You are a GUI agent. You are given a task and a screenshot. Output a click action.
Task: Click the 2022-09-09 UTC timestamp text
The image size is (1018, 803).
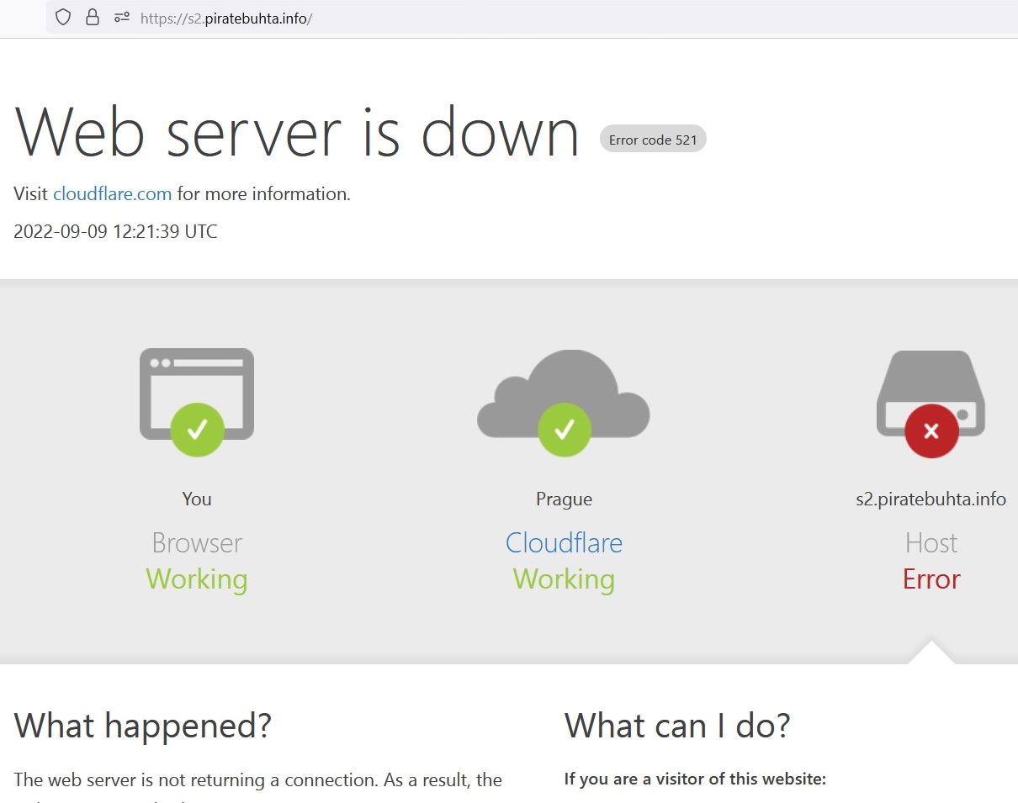(115, 232)
